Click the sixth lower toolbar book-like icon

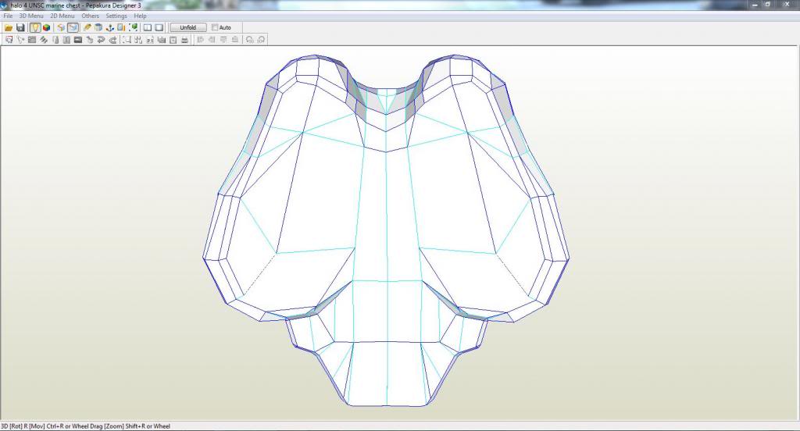coord(66,40)
